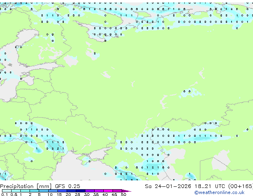Viewport: 253px width, 196px height.
Task: Click the legend value '30'
Action: (x=87, y=194)
